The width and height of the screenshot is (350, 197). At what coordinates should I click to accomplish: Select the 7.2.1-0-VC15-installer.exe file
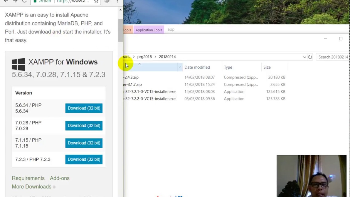pos(149,91)
